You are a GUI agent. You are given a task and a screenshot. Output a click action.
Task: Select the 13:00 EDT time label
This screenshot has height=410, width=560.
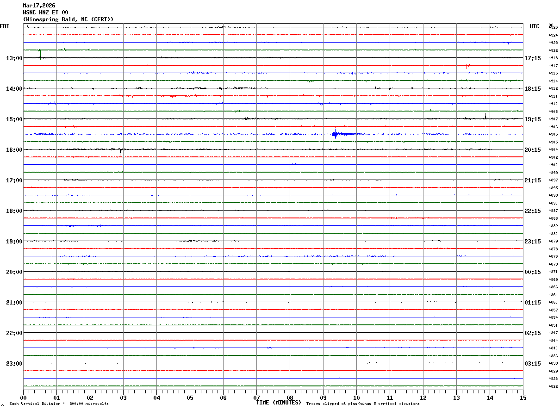[14, 58]
